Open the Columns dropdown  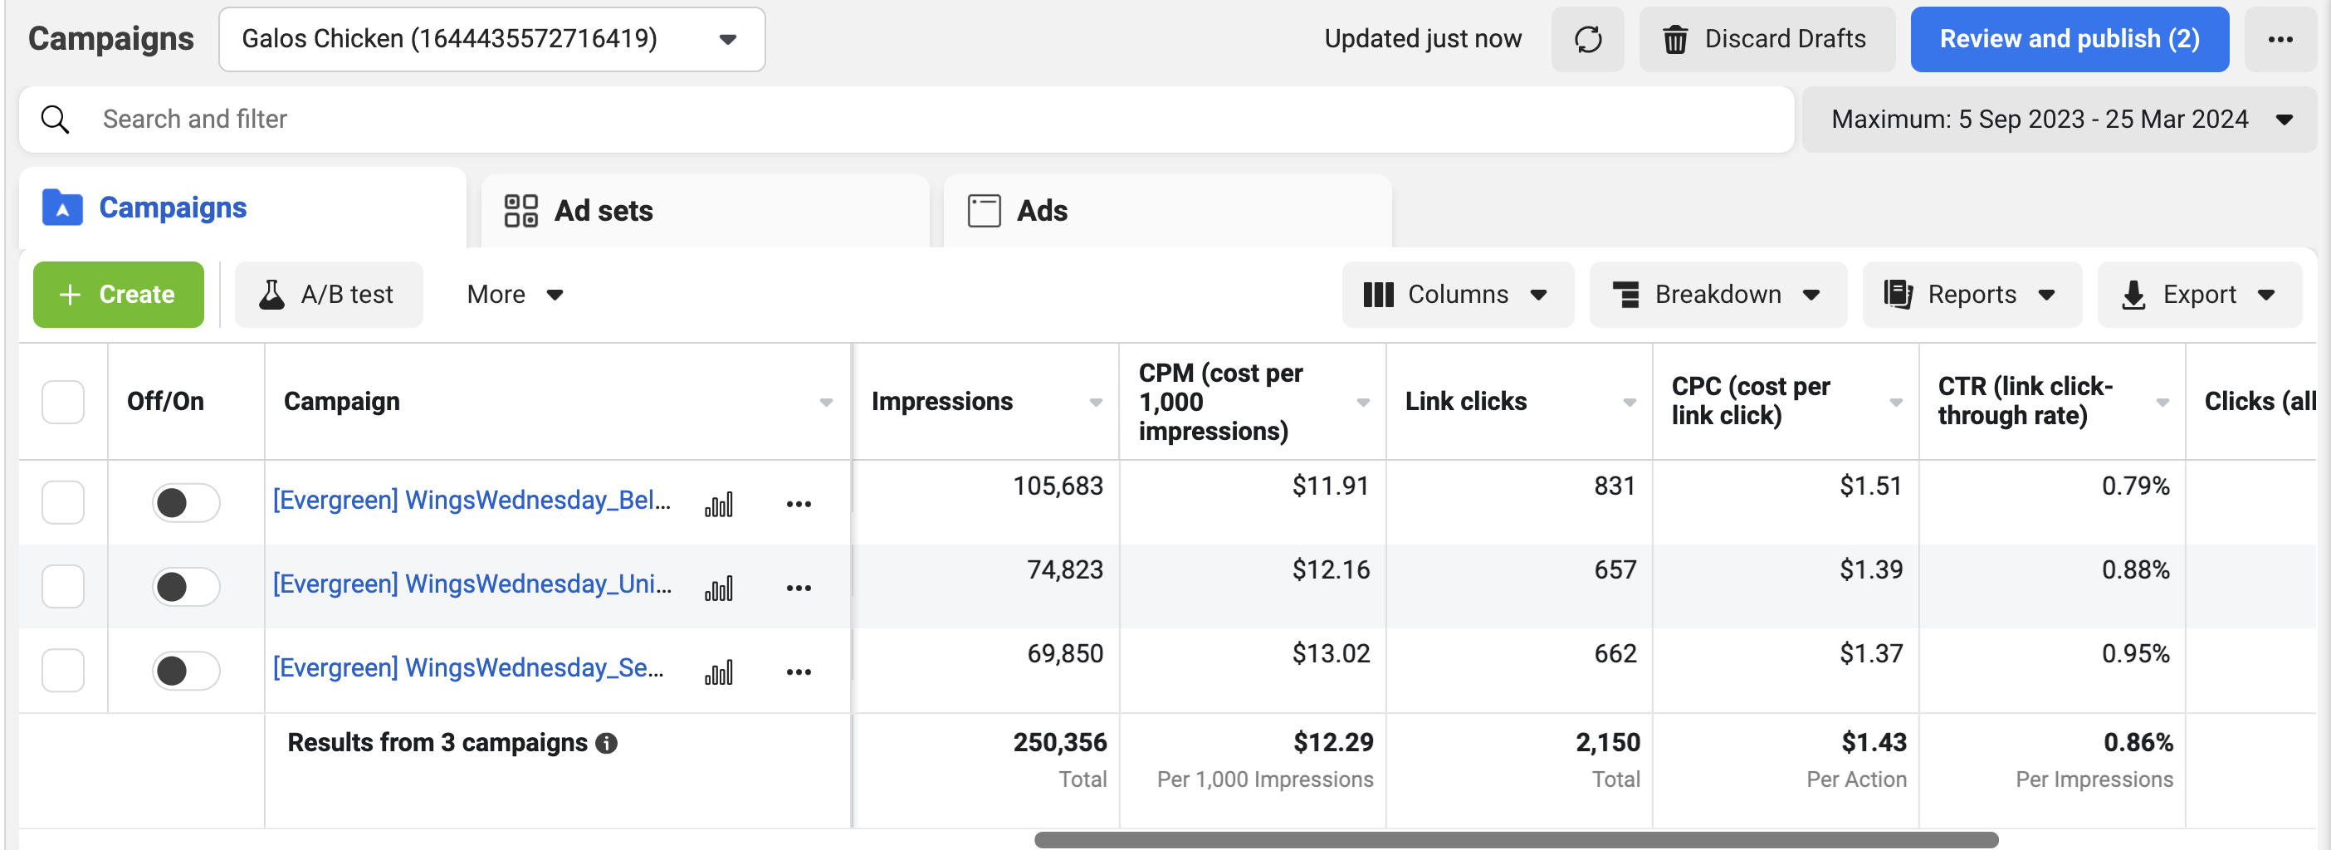tap(1457, 294)
